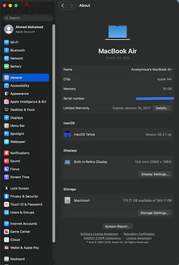Open System Report... button
The image size is (179, 265).
(x=118, y=227)
